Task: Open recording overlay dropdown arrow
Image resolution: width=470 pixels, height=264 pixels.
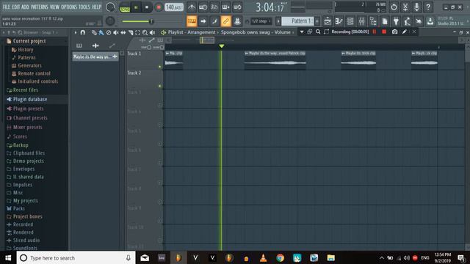Action: pos(302,32)
